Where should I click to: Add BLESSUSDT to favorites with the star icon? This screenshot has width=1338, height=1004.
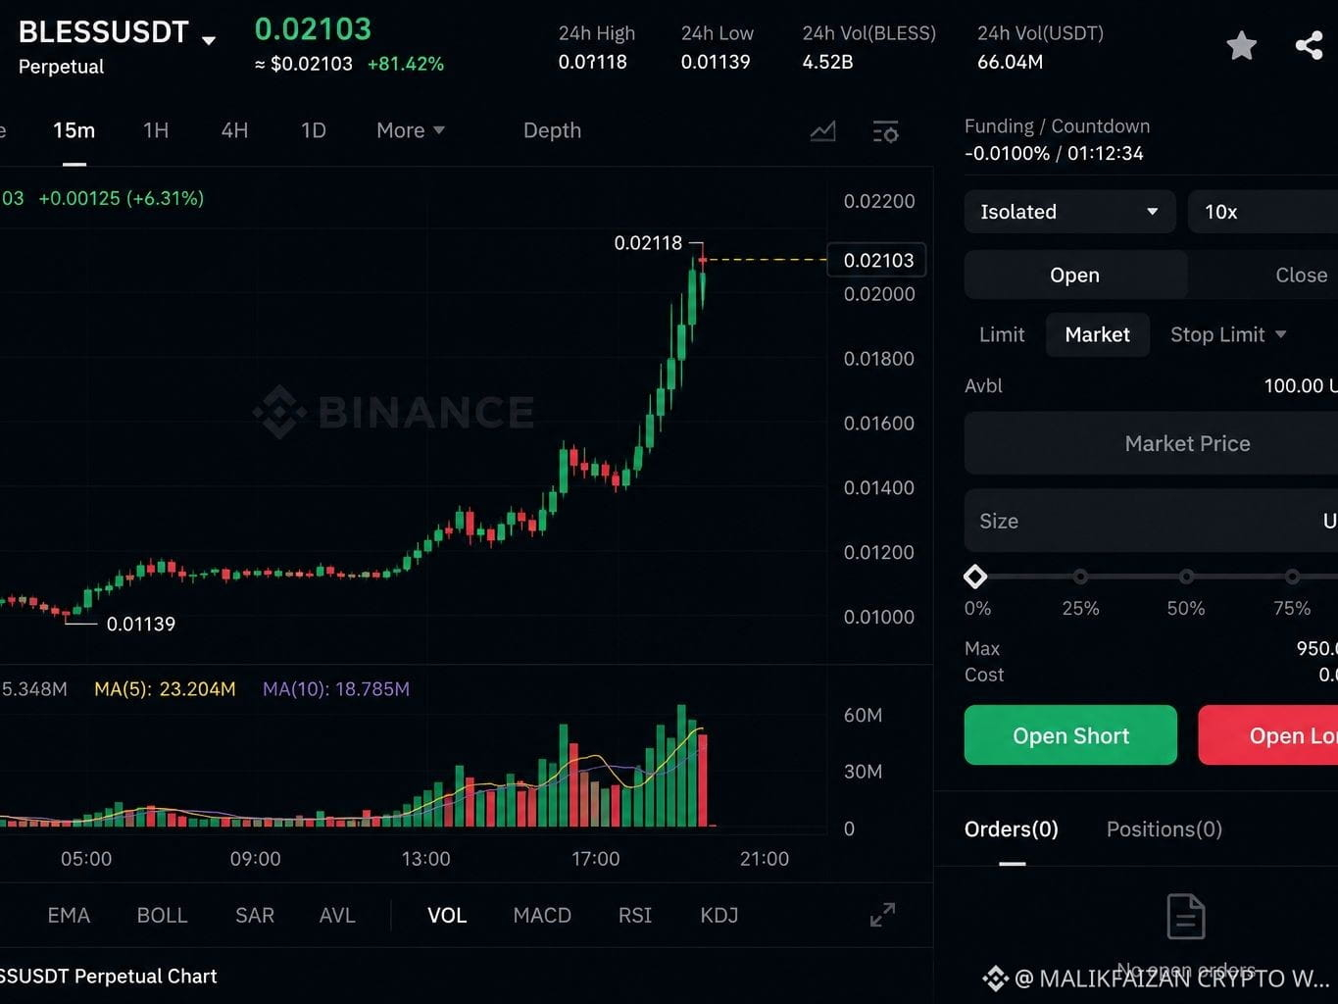coord(1241,45)
